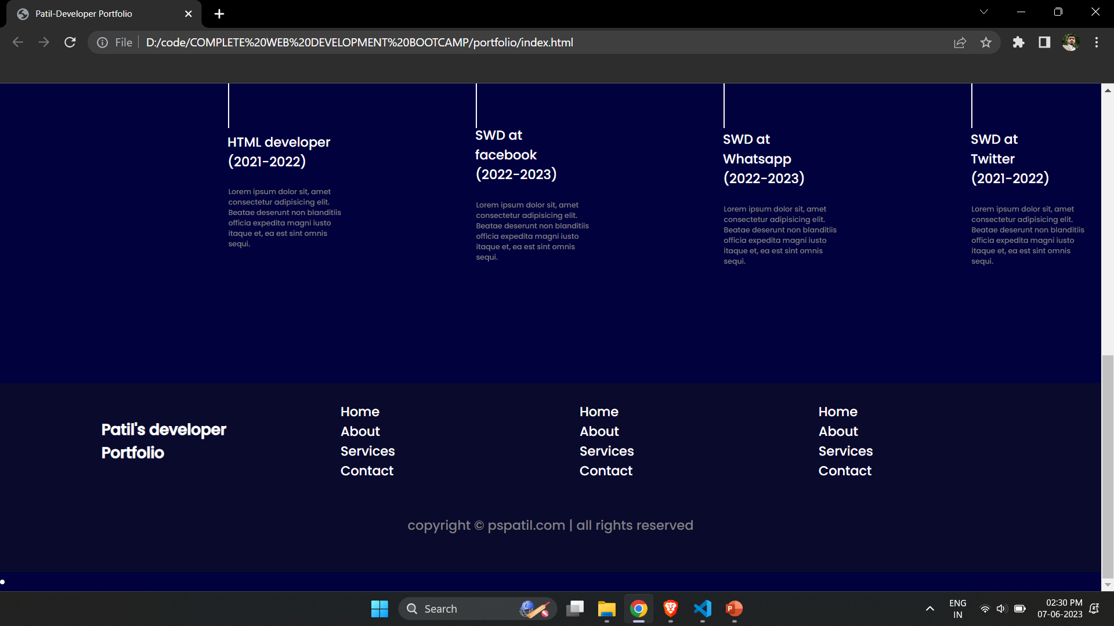Viewport: 1114px width, 626px height.
Task: Click Home link in first footer column
Action: click(x=360, y=412)
